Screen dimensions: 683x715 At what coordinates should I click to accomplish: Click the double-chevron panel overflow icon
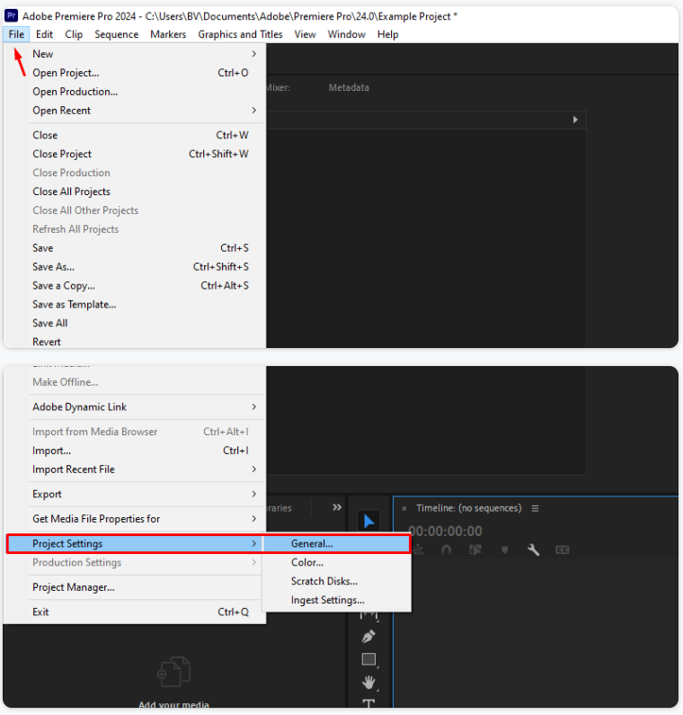click(x=337, y=507)
